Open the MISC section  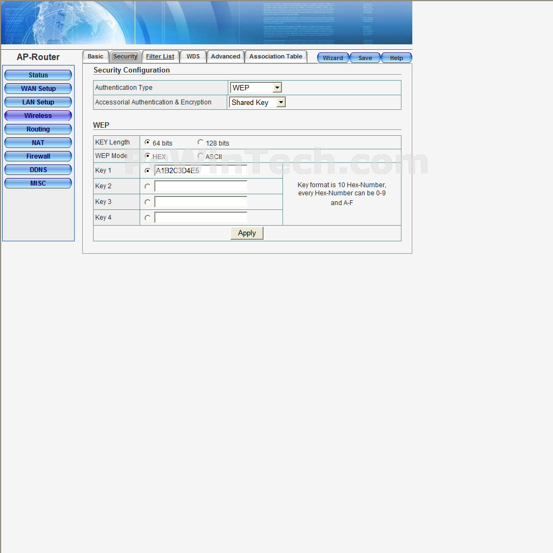(x=38, y=183)
